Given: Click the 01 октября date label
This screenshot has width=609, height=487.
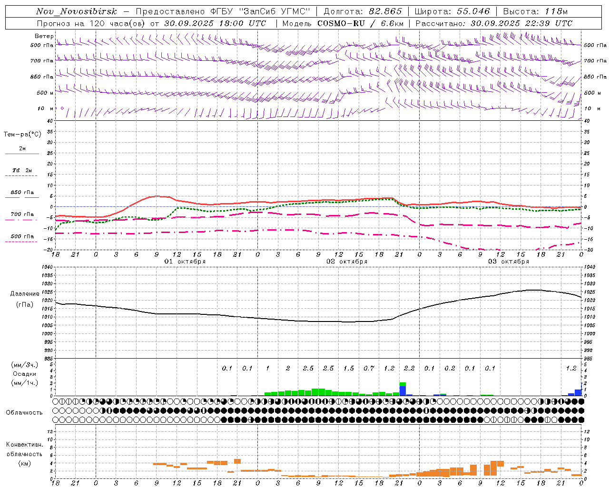Looking at the screenshot, I should 185,262.
